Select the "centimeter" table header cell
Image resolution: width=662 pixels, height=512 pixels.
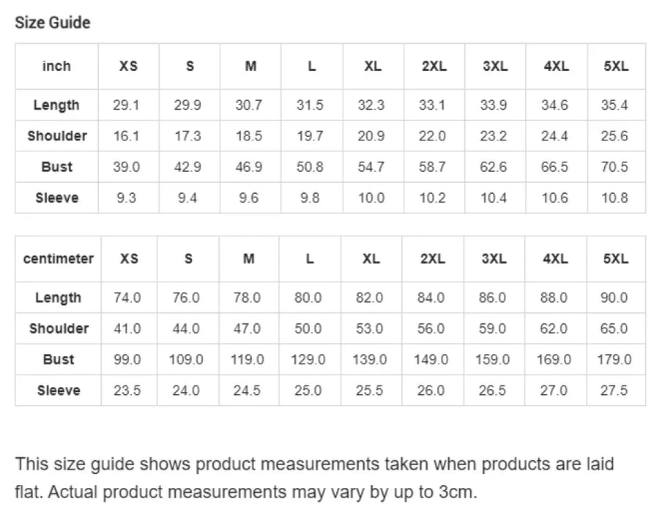pyautogui.click(x=58, y=259)
